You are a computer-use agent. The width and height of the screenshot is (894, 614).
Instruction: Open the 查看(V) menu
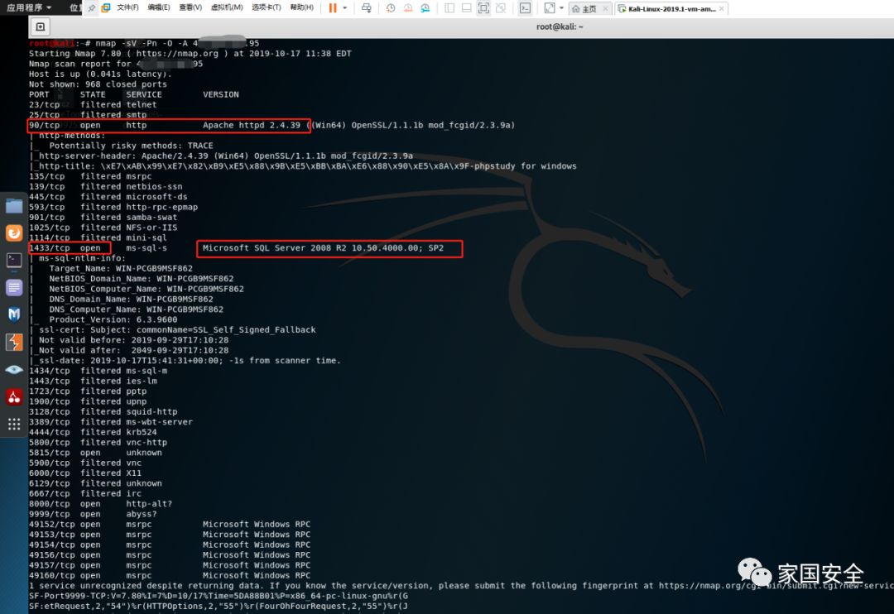pyautogui.click(x=190, y=7)
